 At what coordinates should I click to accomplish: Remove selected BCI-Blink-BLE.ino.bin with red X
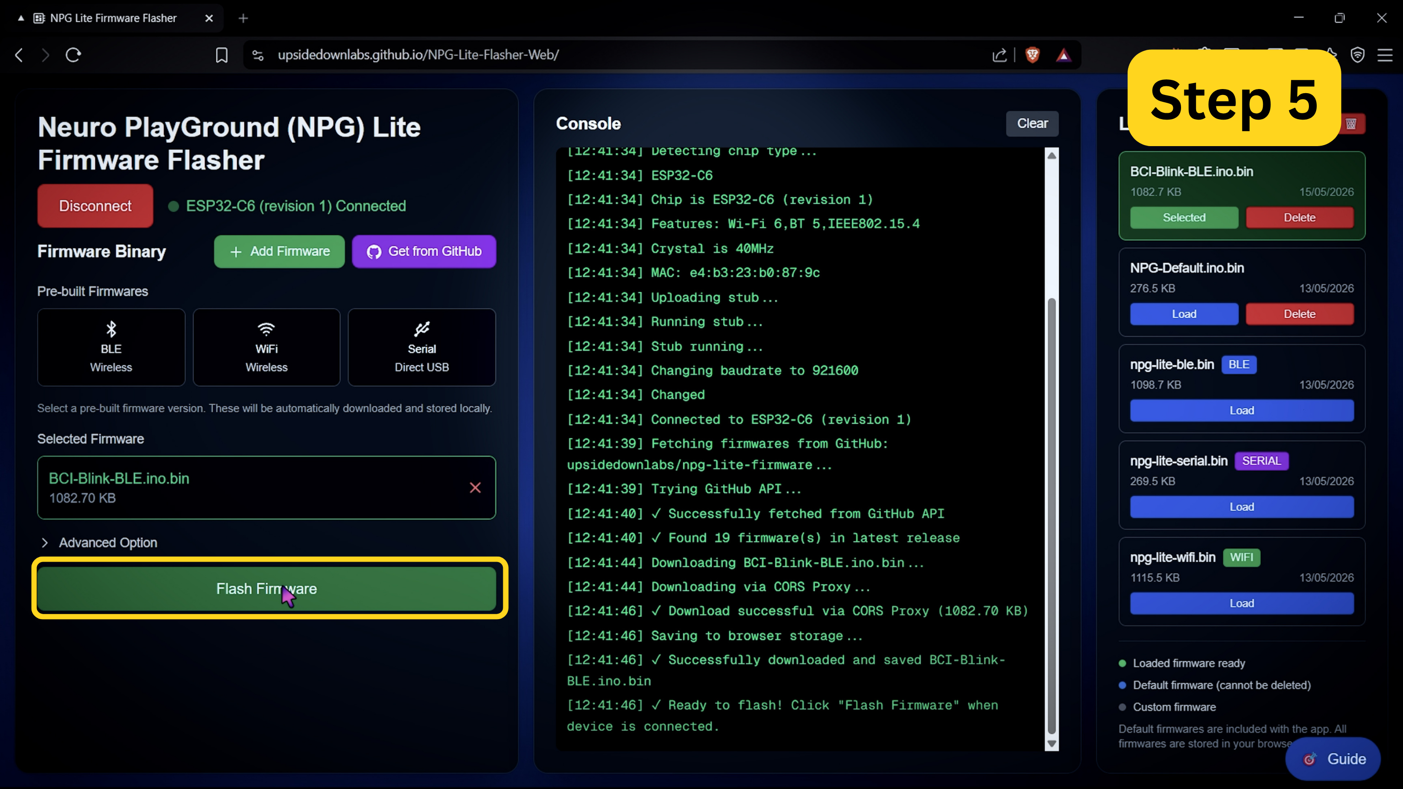(x=475, y=487)
